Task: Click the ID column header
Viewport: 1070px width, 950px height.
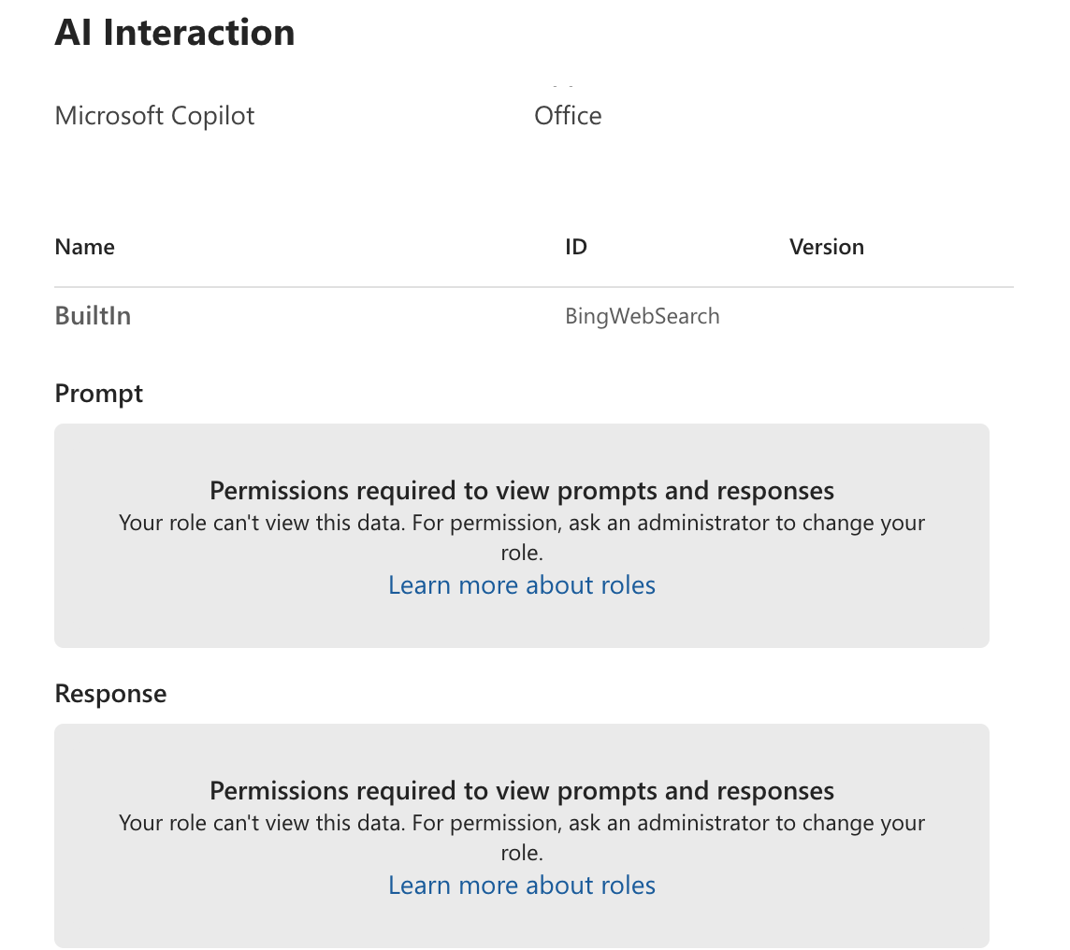Action: point(576,247)
